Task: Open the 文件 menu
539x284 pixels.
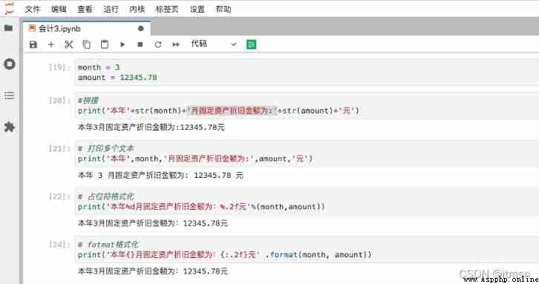Action: [33, 9]
